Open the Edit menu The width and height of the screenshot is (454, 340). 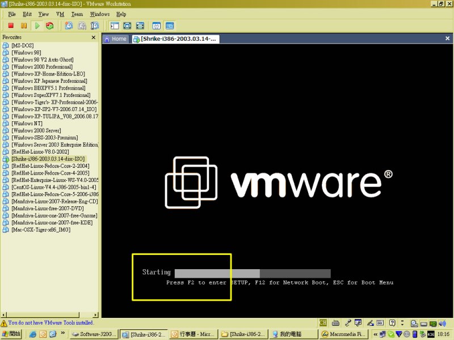click(x=27, y=14)
